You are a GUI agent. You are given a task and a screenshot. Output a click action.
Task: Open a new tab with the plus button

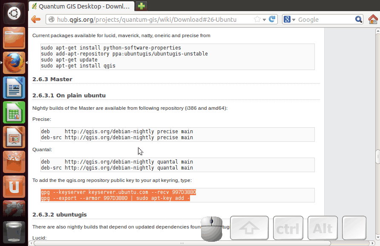point(141,6)
